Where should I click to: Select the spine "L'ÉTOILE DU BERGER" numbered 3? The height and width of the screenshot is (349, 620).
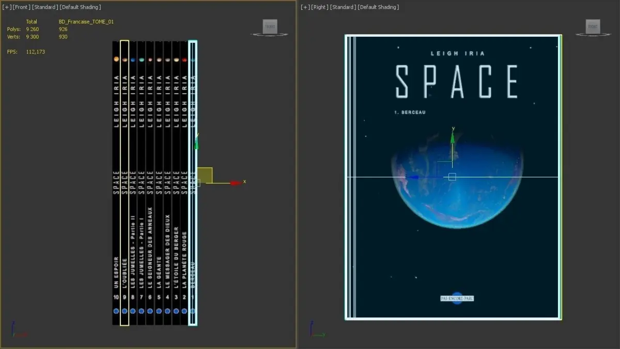176,183
